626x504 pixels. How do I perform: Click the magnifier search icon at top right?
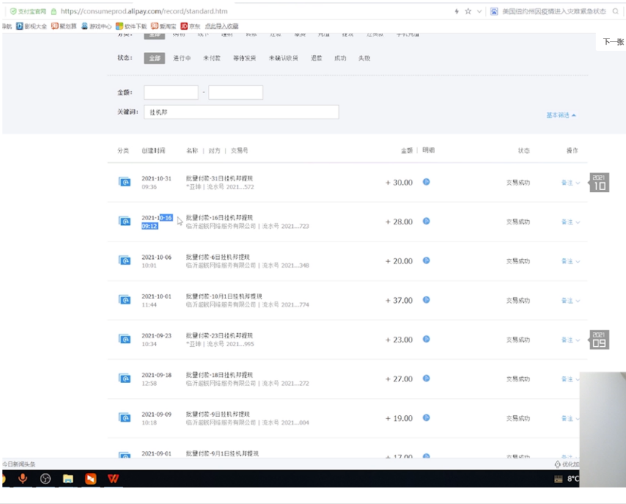point(616,11)
